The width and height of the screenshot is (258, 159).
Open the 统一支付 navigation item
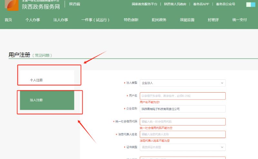(x=239, y=20)
